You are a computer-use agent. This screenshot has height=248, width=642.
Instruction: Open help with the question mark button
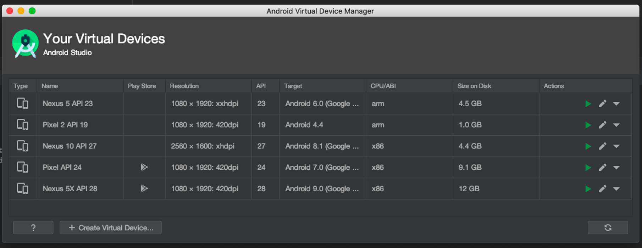(x=33, y=227)
